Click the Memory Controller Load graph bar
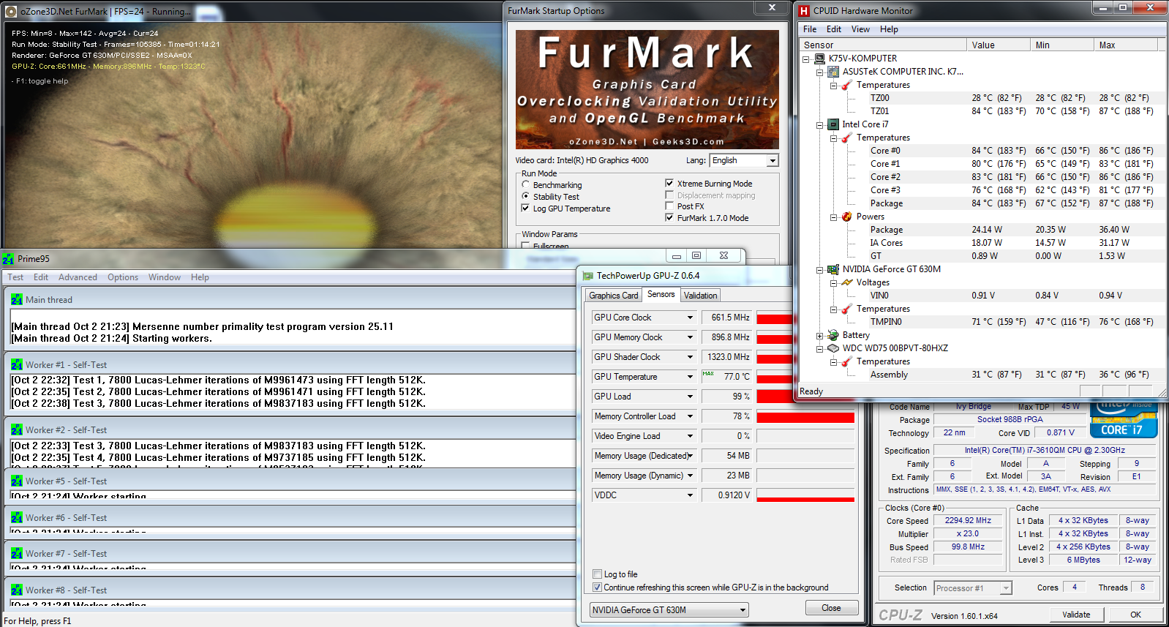 click(x=805, y=416)
